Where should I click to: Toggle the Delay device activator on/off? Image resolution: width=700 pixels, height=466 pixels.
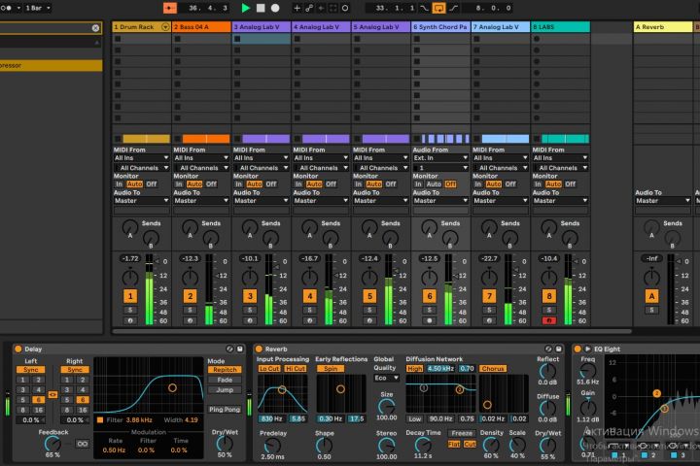pyautogui.click(x=19, y=349)
